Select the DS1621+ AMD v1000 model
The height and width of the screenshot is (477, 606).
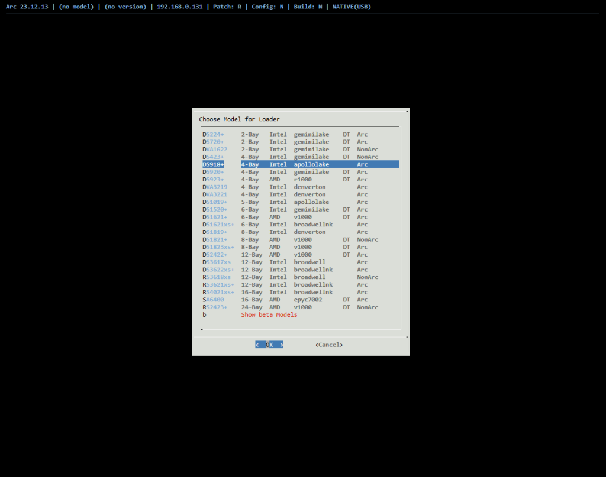[215, 217]
